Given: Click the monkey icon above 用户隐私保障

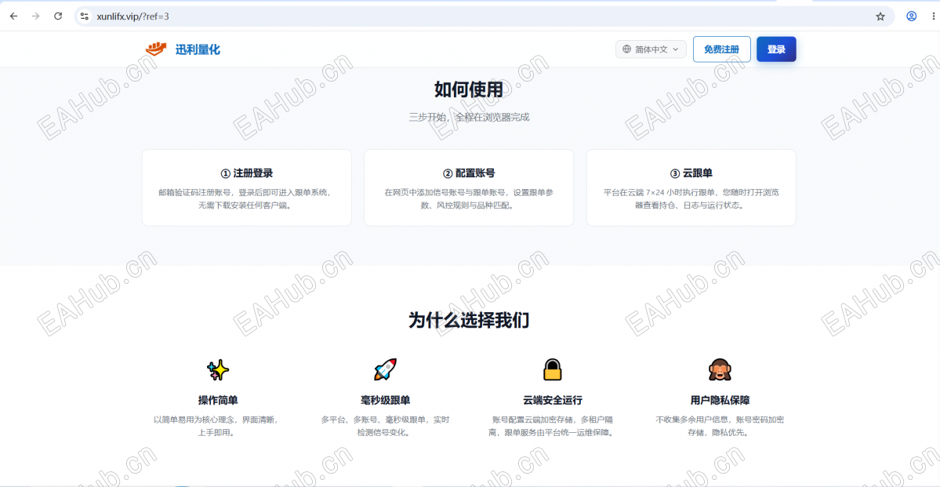Looking at the screenshot, I should (x=720, y=370).
